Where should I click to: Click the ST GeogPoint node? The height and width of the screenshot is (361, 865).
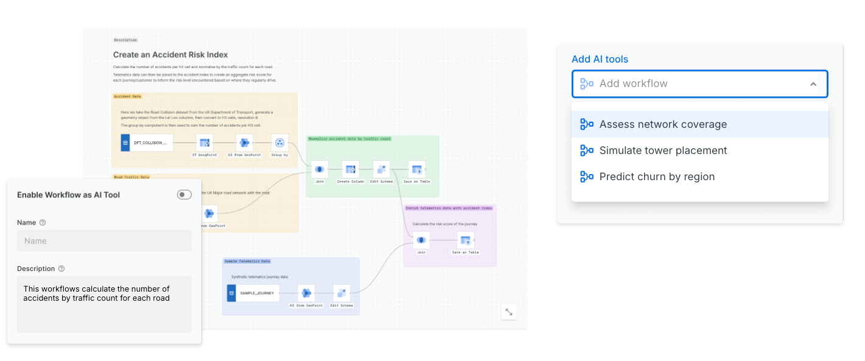tap(205, 143)
